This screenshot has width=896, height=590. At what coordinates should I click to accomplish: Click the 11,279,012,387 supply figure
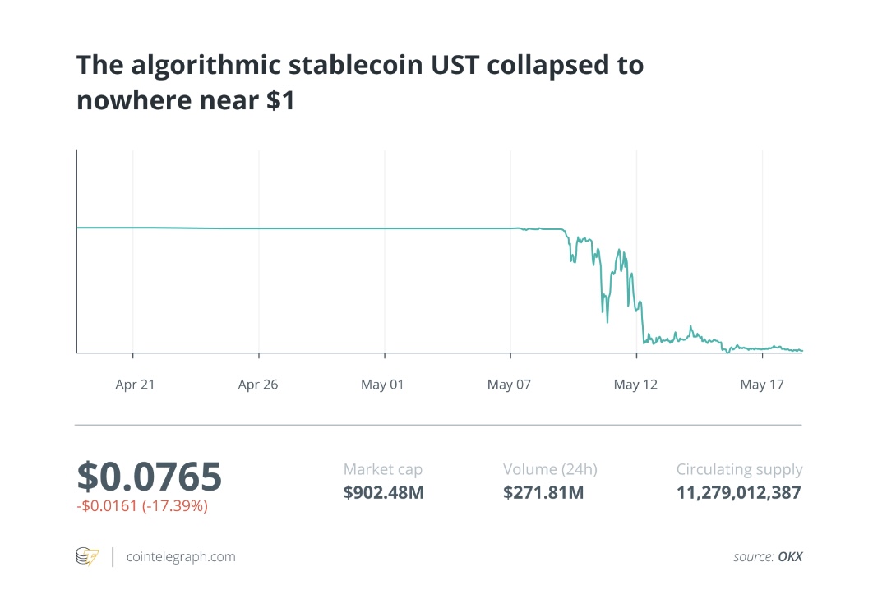click(x=739, y=493)
